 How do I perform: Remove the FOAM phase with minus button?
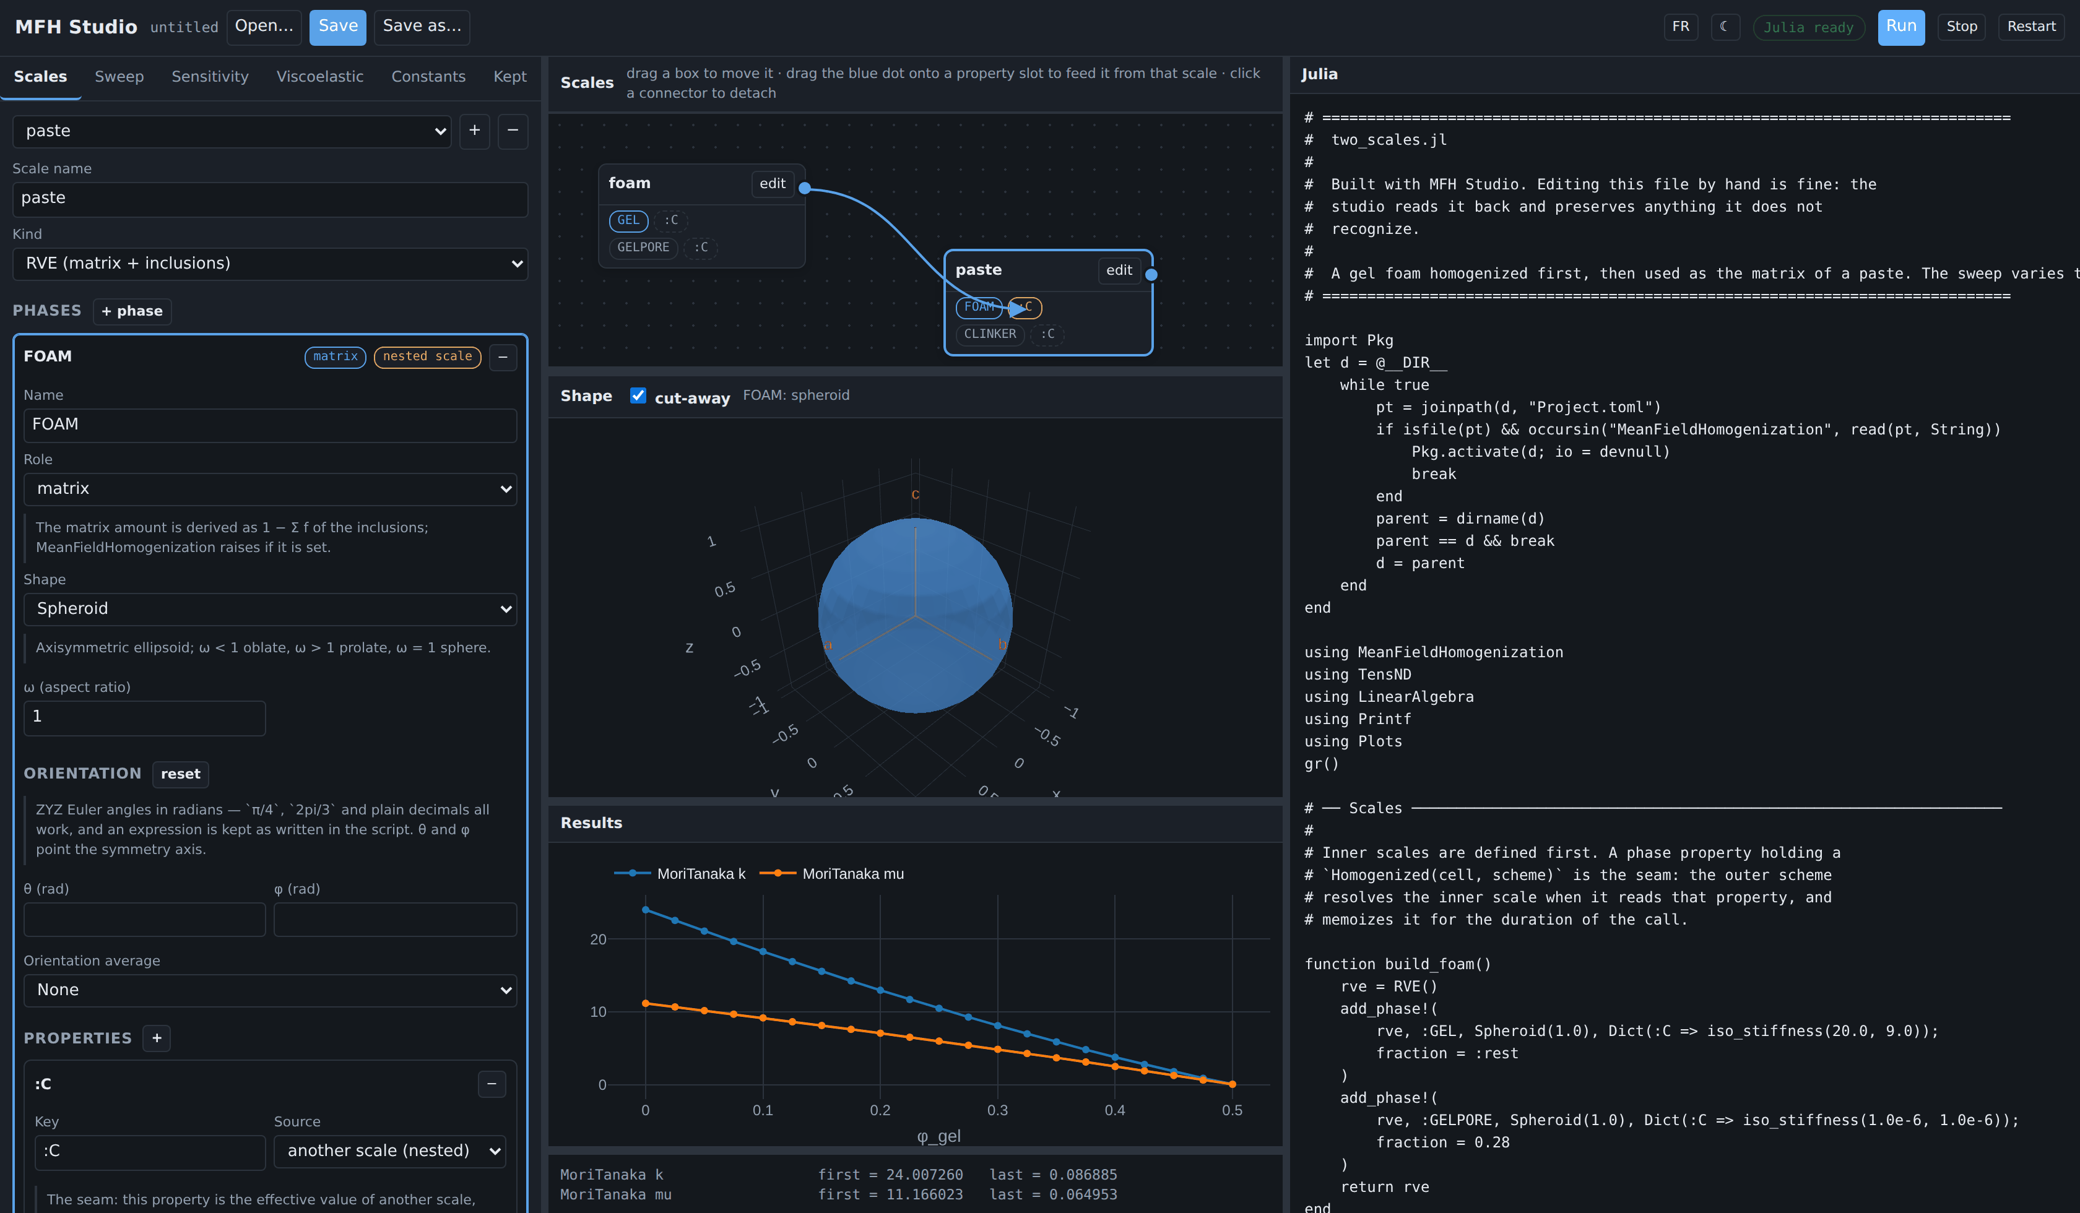tap(503, 356)
